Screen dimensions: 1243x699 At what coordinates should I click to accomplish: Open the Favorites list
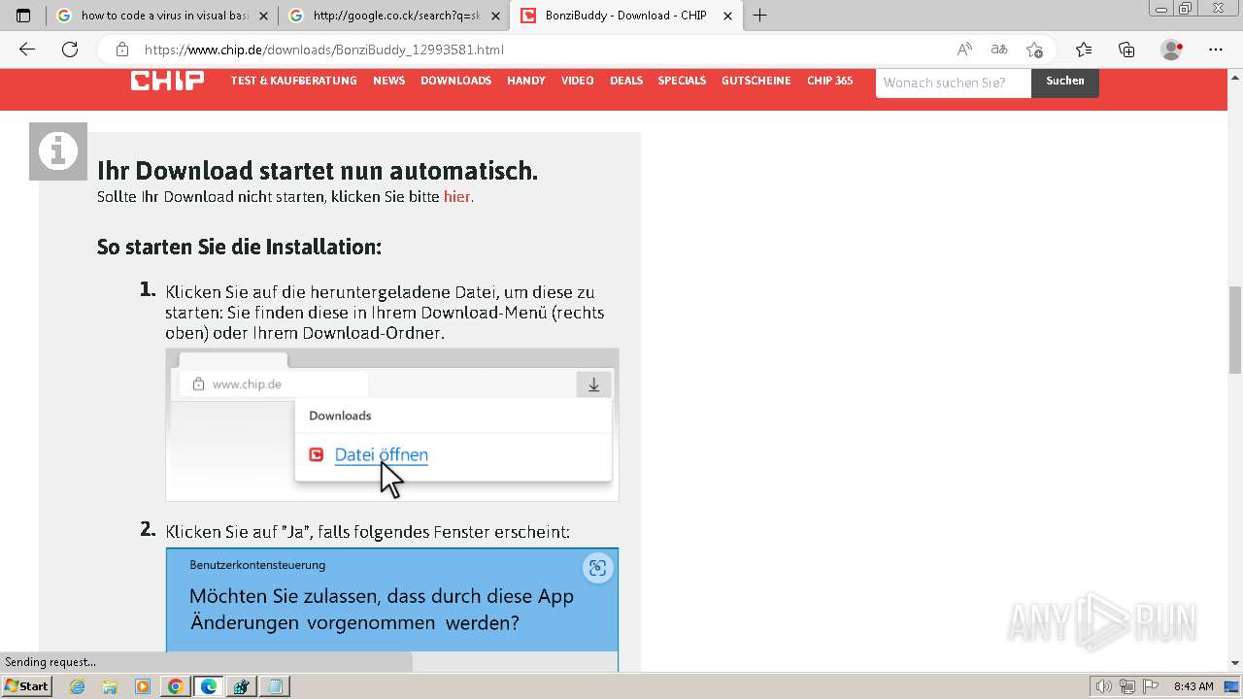[x=1084, y=50]
